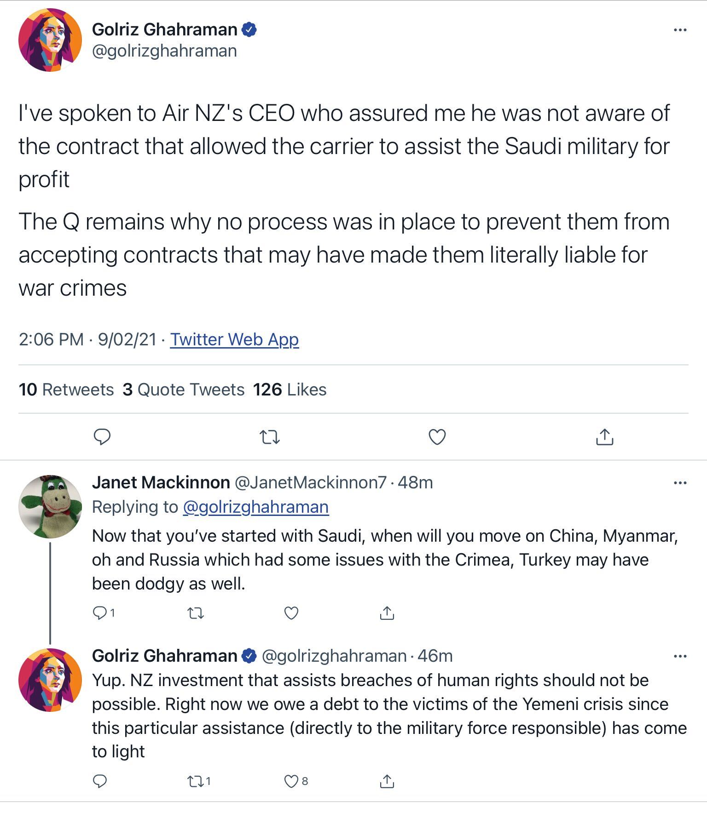Open @golrizghahraman mention in Janet's reply
The width and height of the screenshot is (707, 813).
click(x=255, y=507)
